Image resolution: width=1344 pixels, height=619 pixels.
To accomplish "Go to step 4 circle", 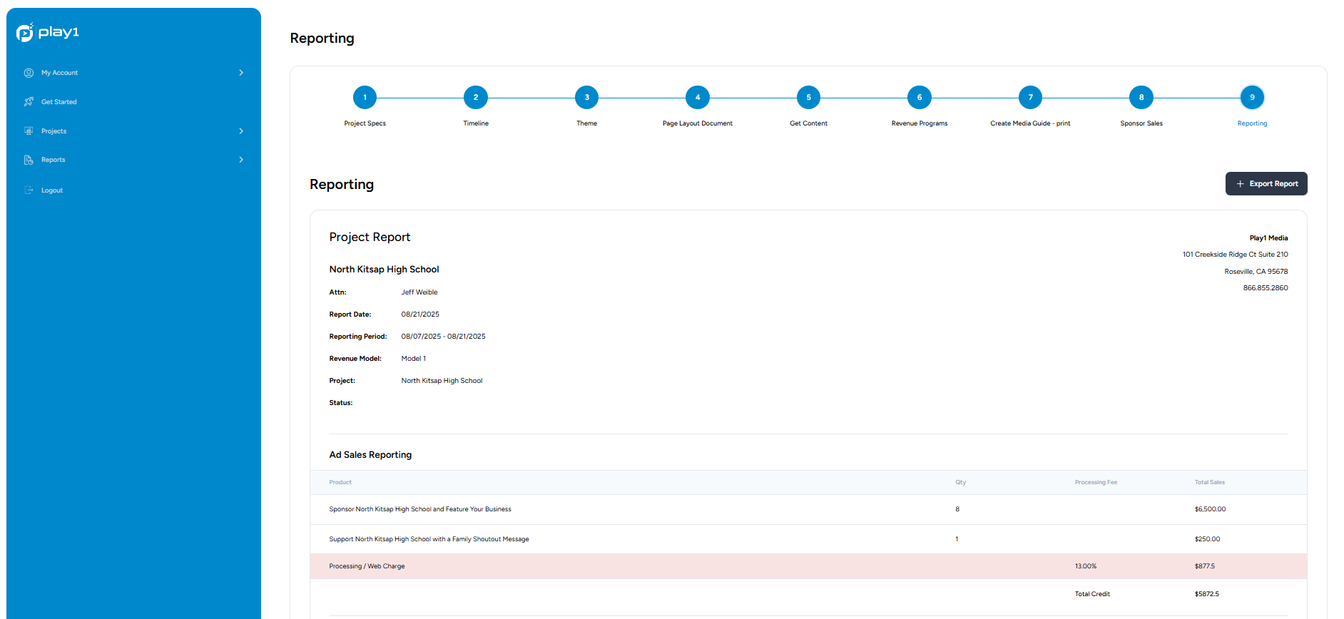I will pos(698,98).
